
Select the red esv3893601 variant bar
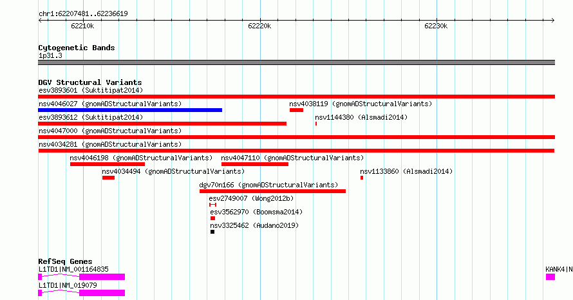tap(296, 97)
